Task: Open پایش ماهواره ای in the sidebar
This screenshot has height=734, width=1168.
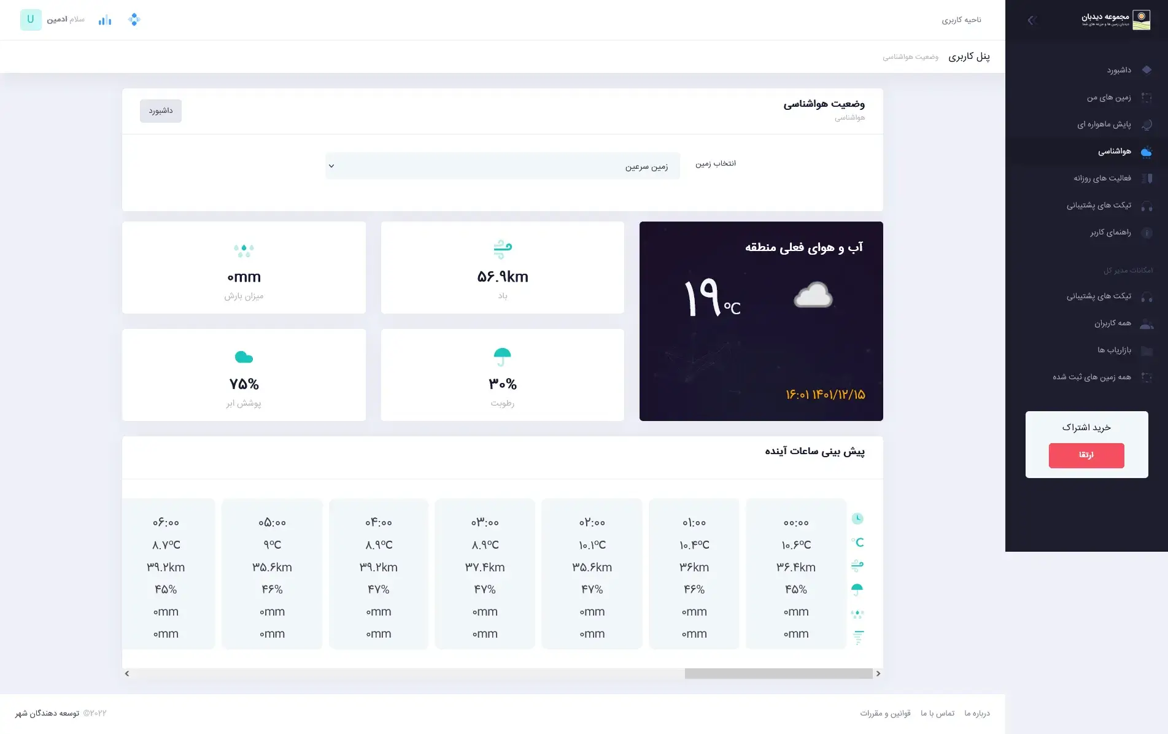Action: coord(1104,124)
